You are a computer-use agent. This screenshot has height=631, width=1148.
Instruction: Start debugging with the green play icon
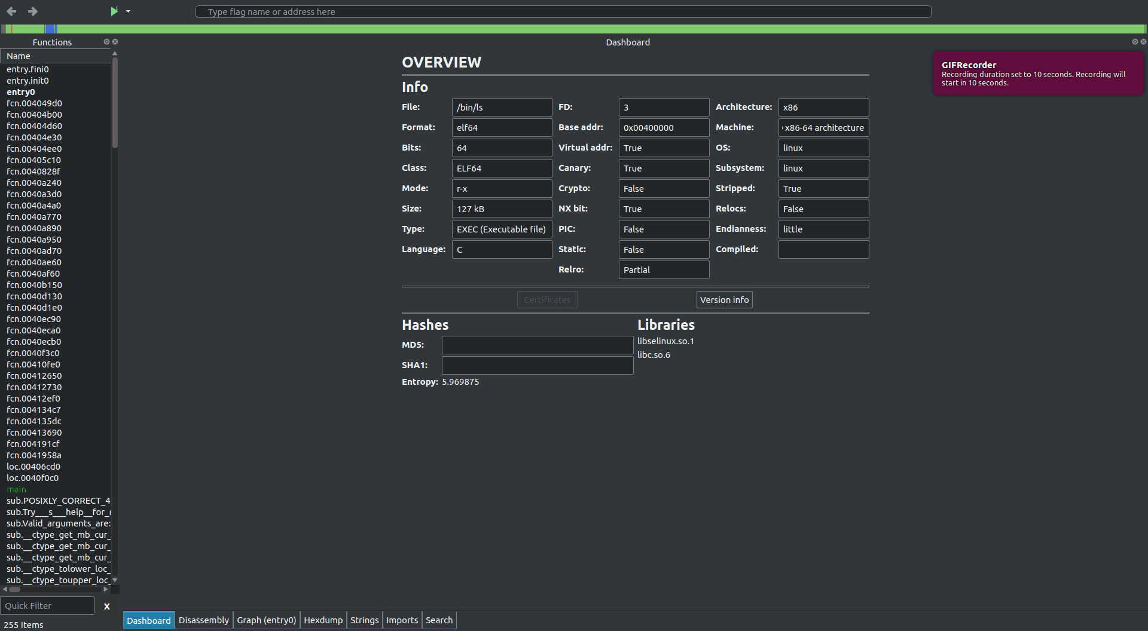click(114, 11)
